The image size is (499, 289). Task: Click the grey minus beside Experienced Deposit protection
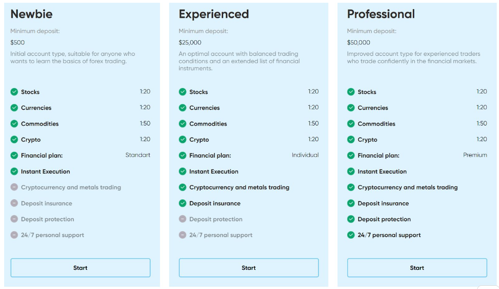pyautogui.click(x=182, y=219)
